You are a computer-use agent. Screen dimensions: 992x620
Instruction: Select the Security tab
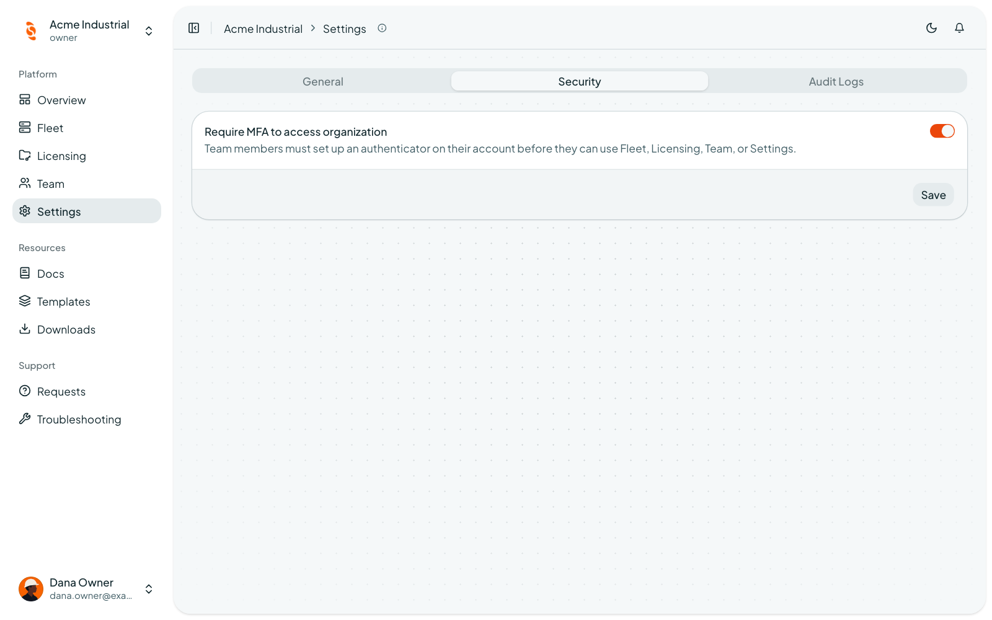tap(580, 81)
